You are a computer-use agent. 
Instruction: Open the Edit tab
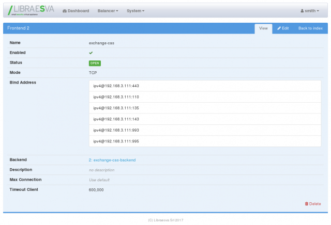click(283, 28)
